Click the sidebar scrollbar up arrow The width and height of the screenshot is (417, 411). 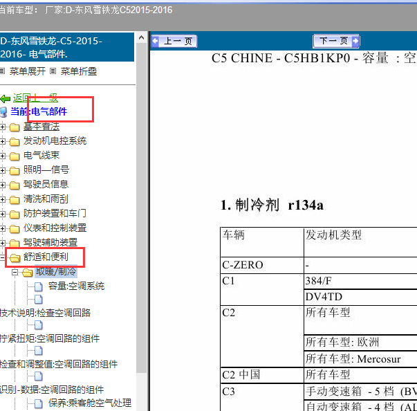[142, 38]
